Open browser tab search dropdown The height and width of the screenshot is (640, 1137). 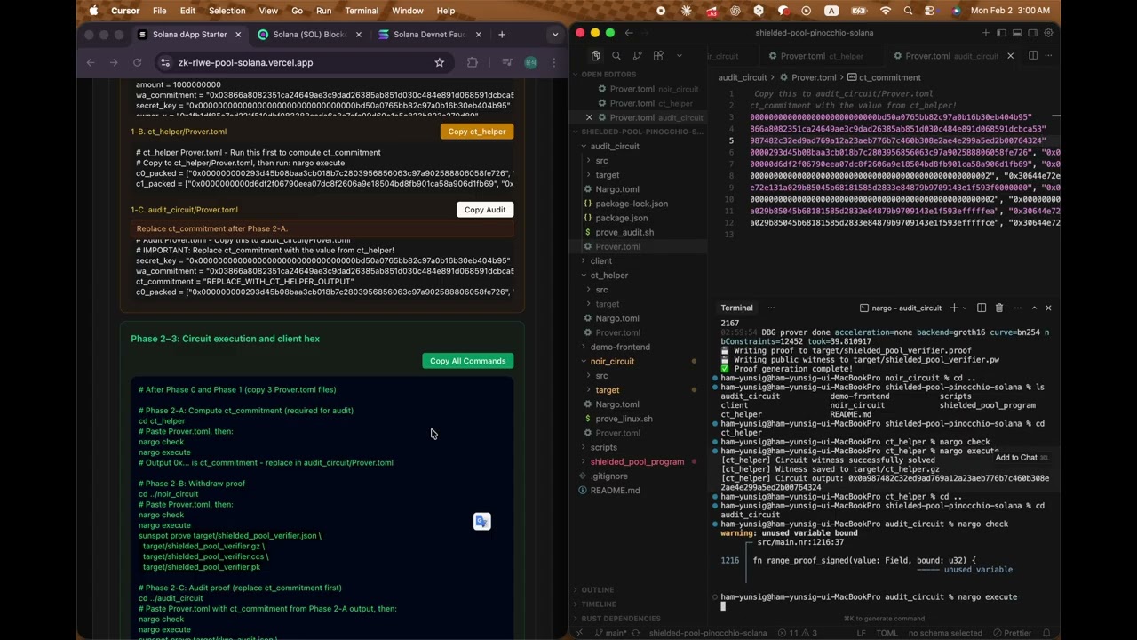[555, 35]
